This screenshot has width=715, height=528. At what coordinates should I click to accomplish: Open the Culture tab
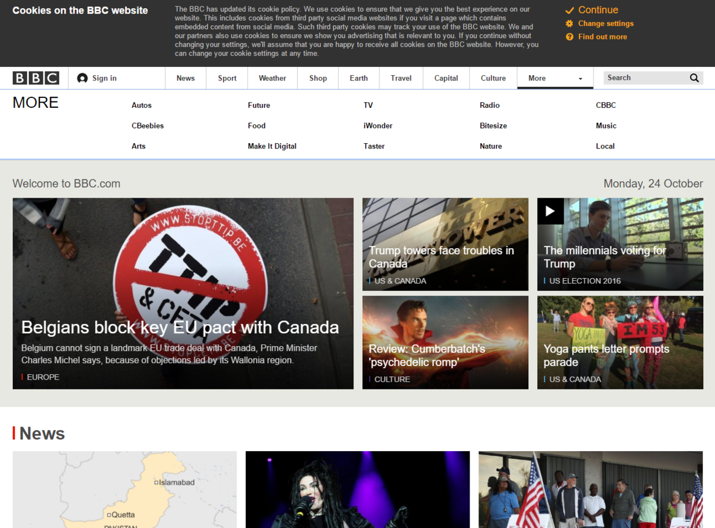[493, 78]
